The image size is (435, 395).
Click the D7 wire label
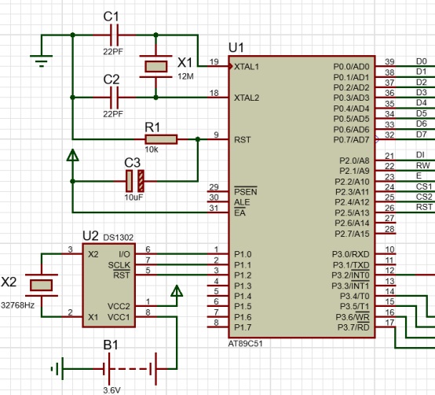pos(422,135)
